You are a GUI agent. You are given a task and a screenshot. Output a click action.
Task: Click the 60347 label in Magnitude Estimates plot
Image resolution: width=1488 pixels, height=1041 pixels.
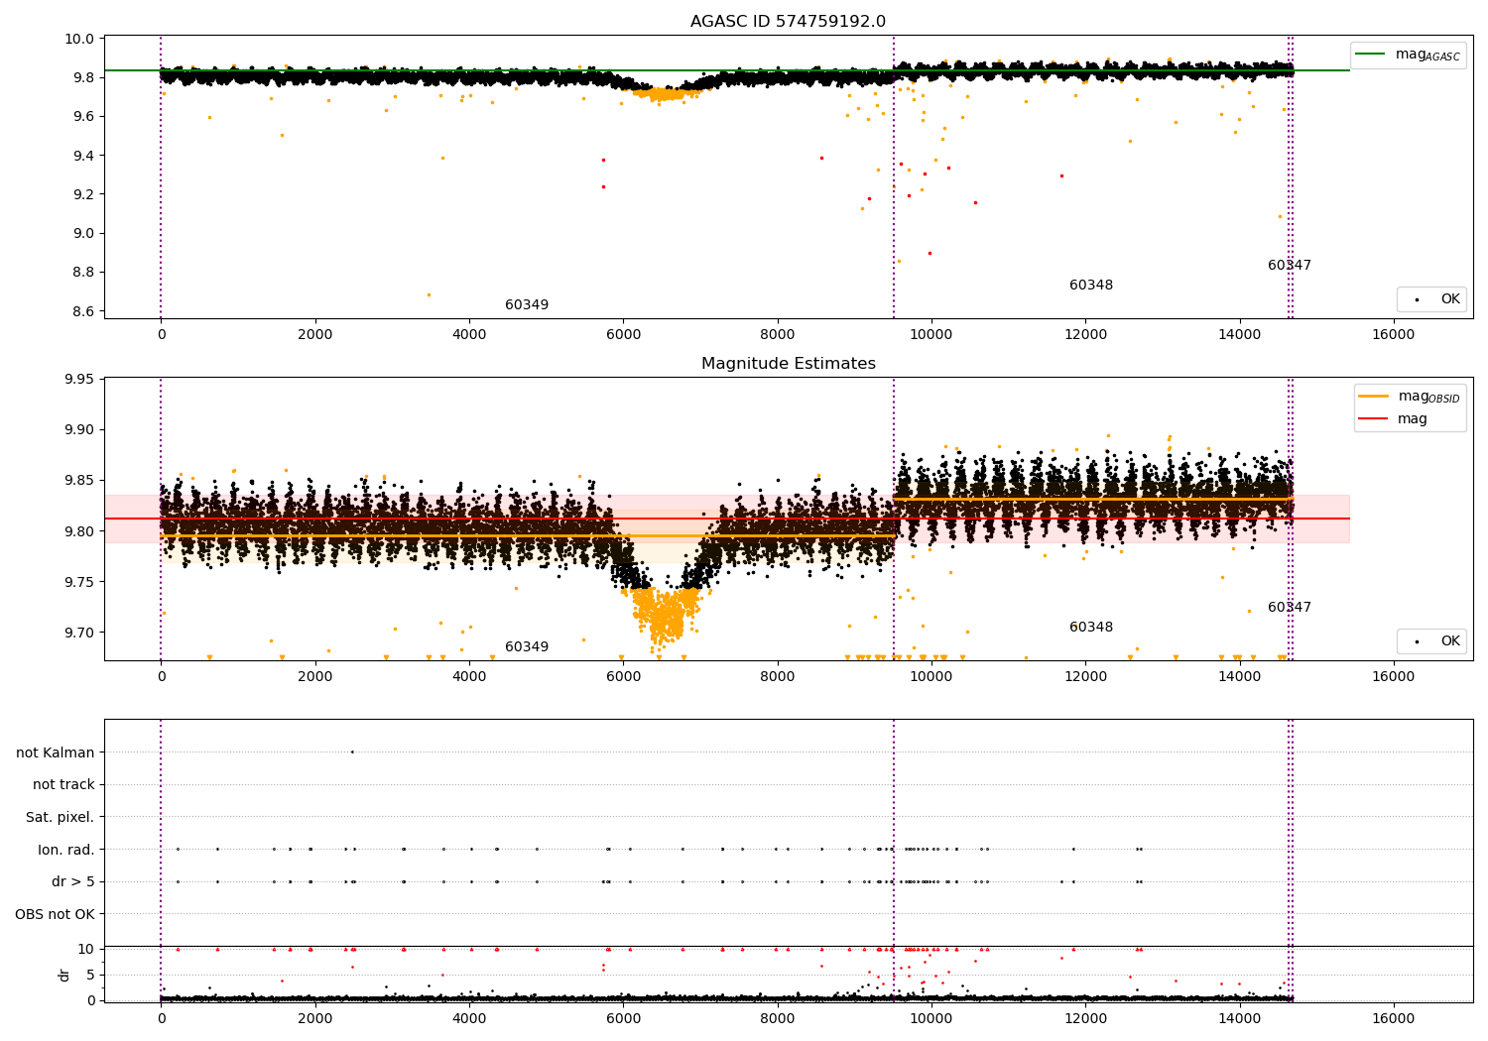pyautogui.click(x=1290, y=608)
